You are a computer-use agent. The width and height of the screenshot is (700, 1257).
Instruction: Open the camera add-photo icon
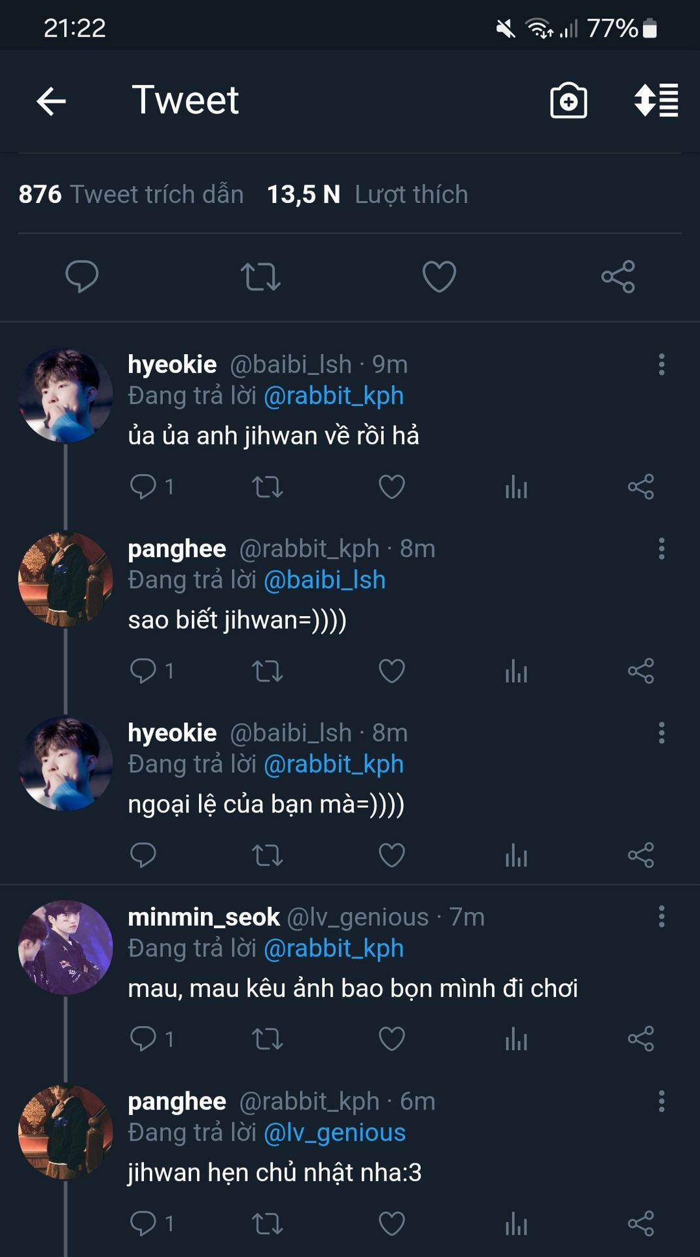point(568,101)
